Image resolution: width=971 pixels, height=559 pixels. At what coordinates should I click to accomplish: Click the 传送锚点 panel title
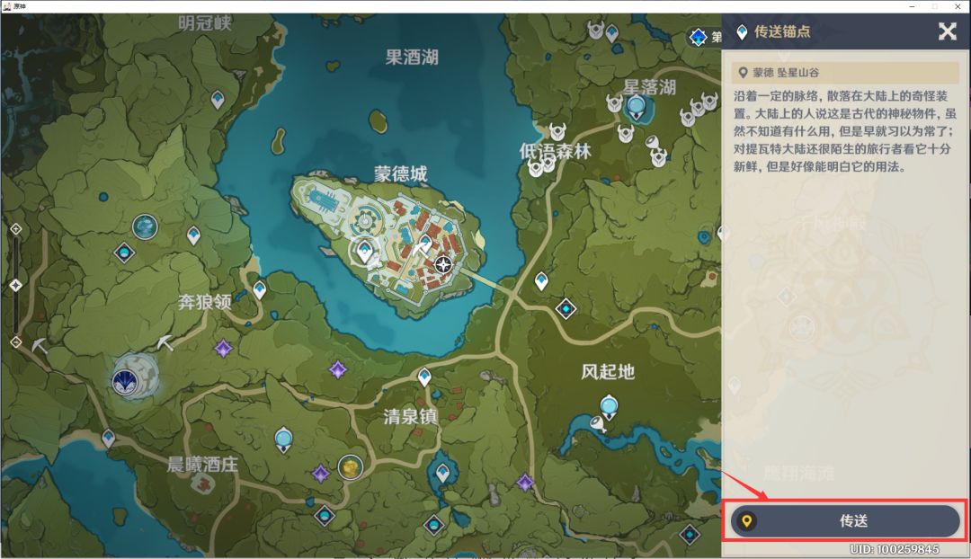782,31
